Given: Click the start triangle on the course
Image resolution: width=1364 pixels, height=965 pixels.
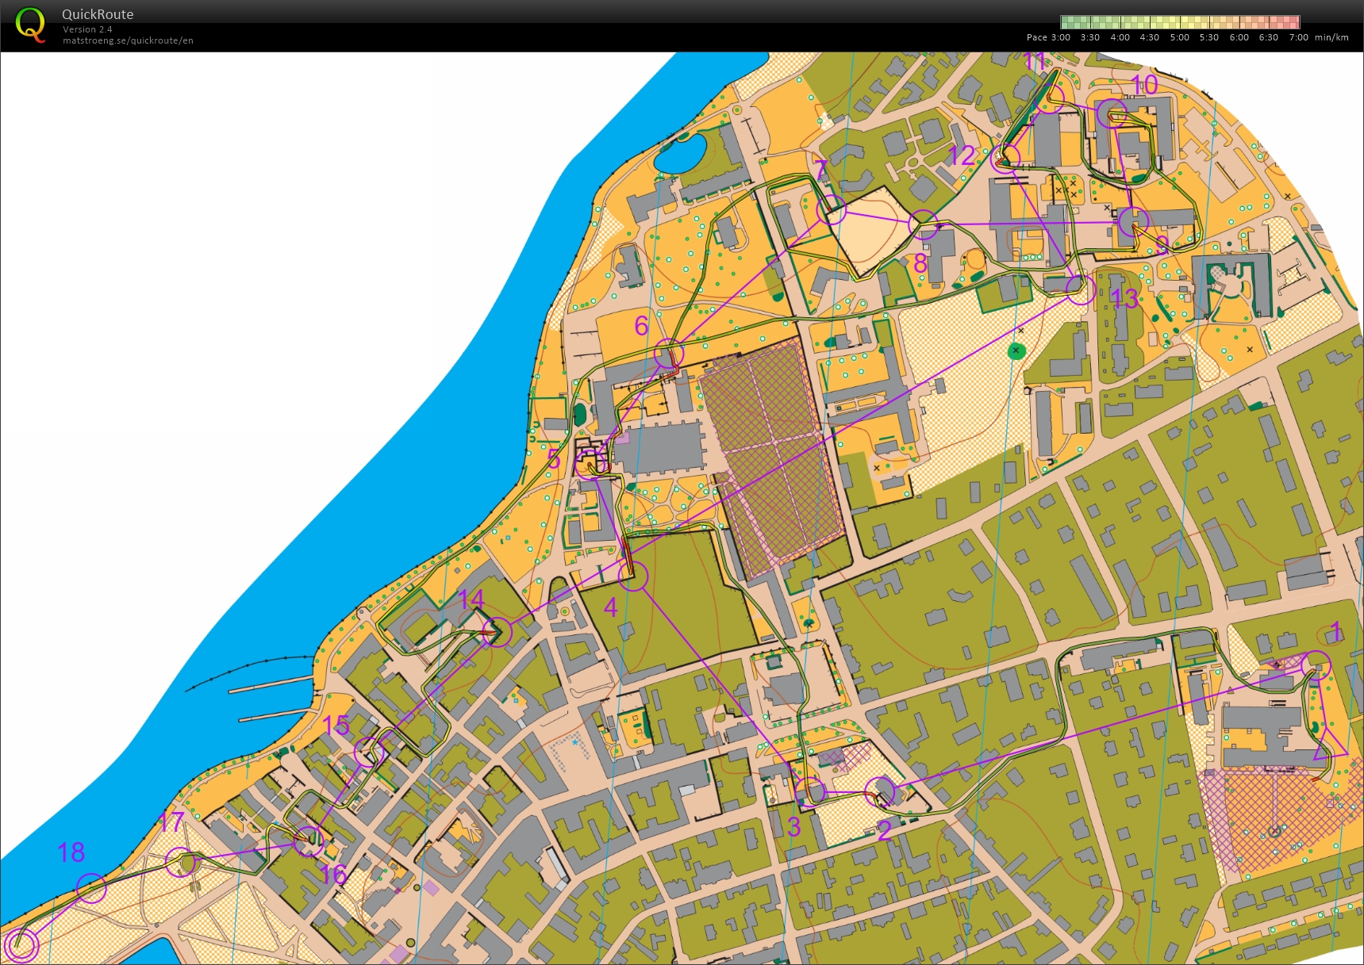Looking at the screenshot, I should (1330, 747).
